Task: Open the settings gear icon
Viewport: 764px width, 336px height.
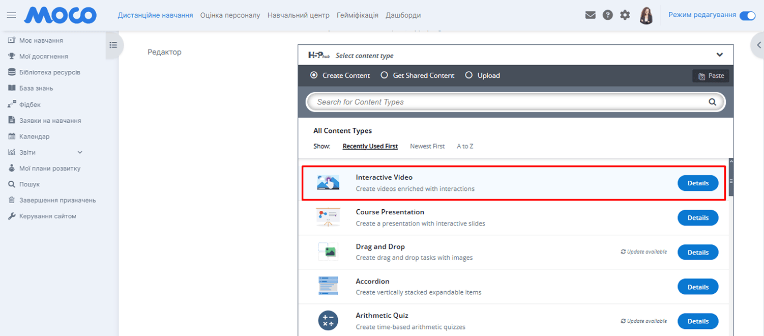Action: [625, 15]
